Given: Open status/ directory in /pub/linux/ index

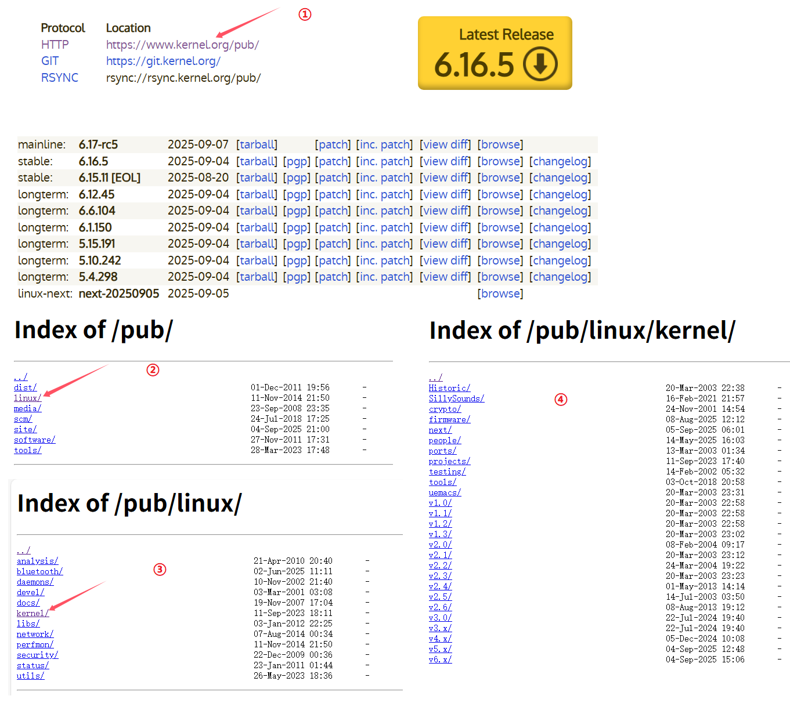Looking at the screenshot, I should point(33,665).
